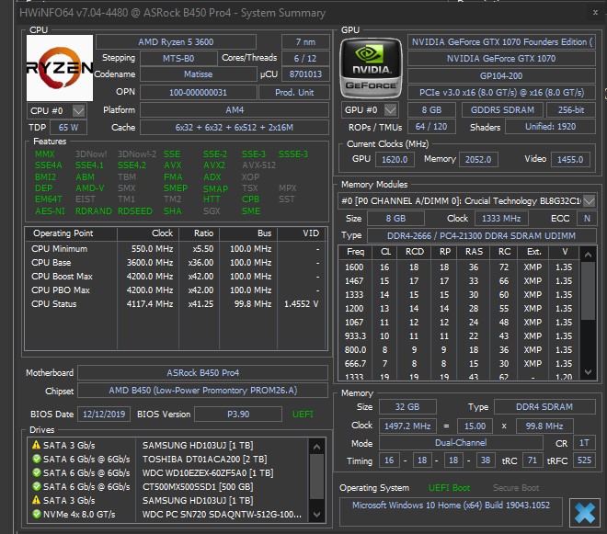Click green check icon for TOSHIBA DT01ACA200 drive

click(x=37, y=459)
